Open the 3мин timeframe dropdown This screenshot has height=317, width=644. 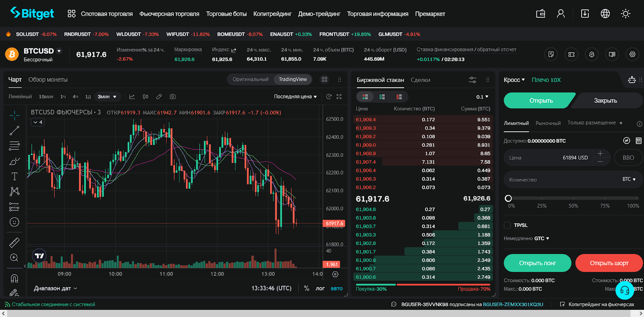tap(107, 96)
